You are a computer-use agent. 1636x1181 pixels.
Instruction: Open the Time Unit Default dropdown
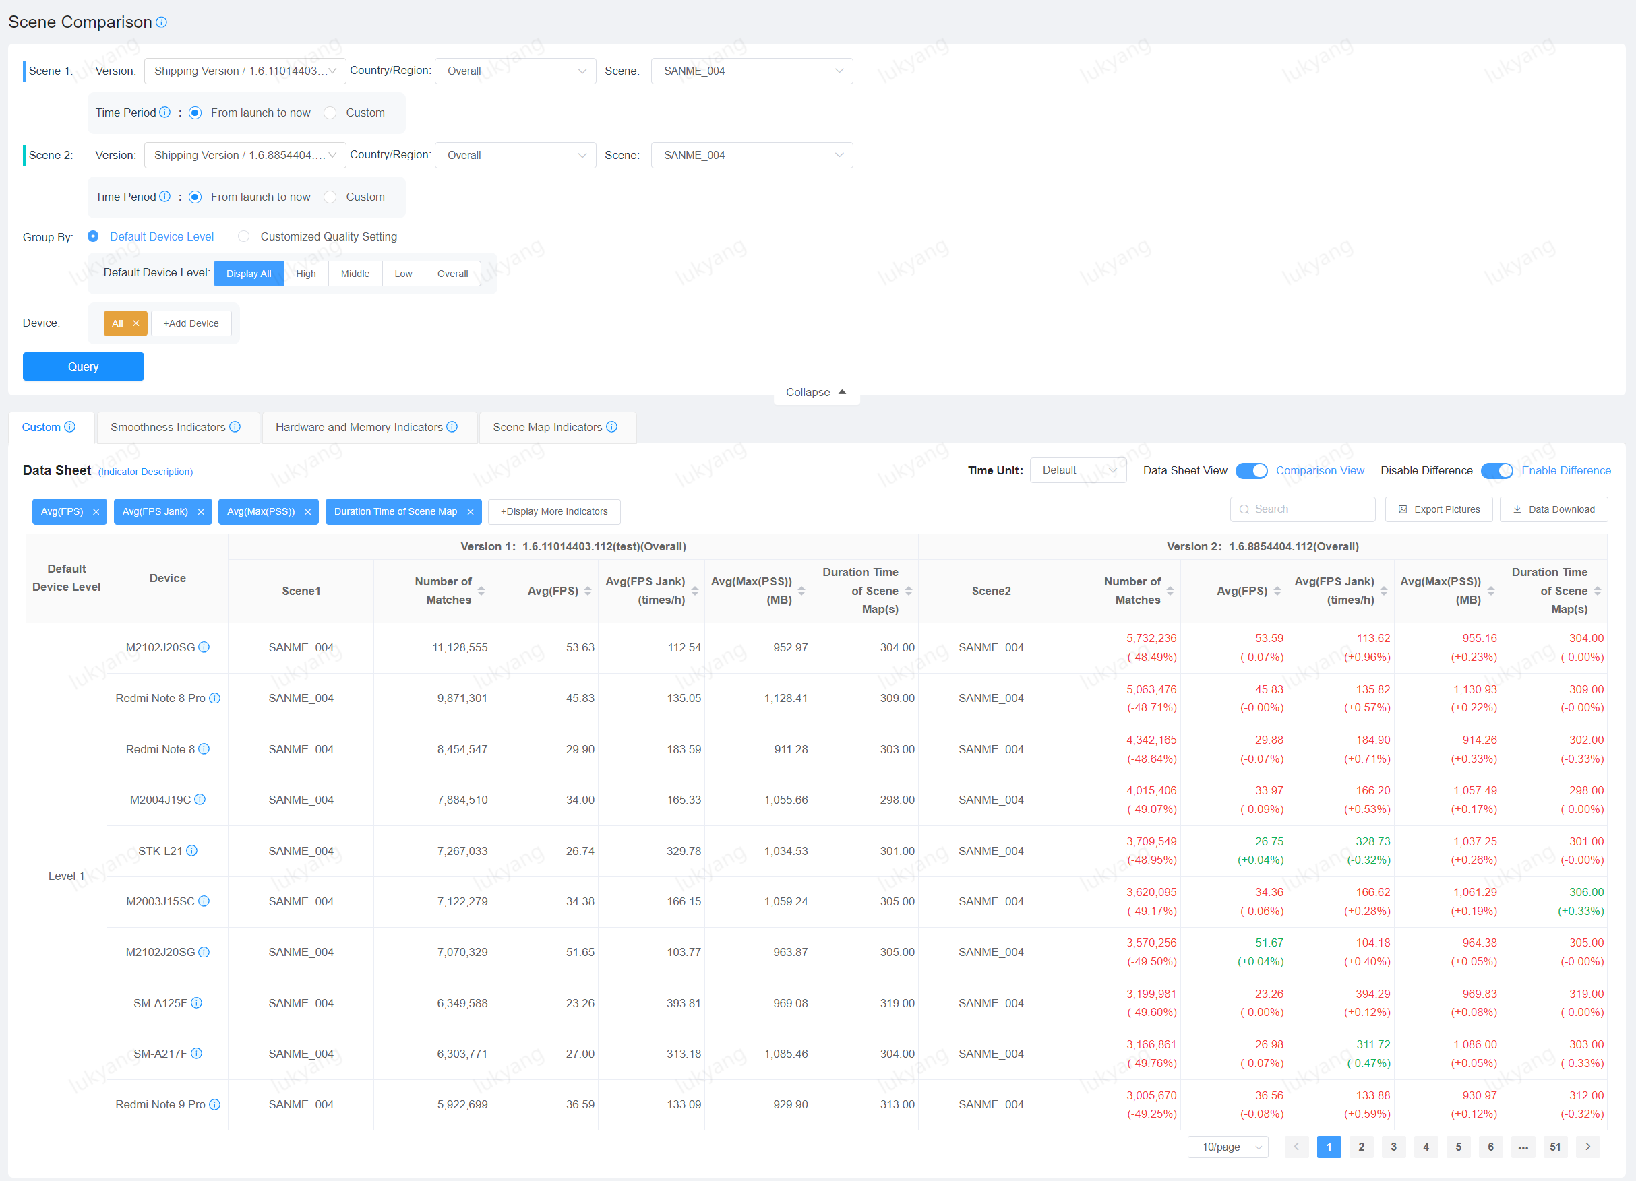(x=1077, y=470)
